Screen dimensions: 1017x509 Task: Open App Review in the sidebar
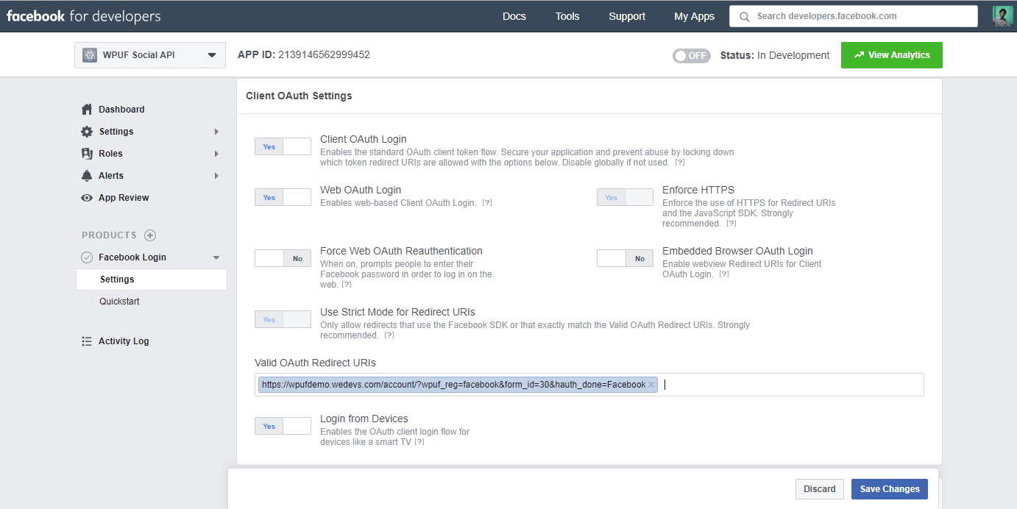click(124, 198)
